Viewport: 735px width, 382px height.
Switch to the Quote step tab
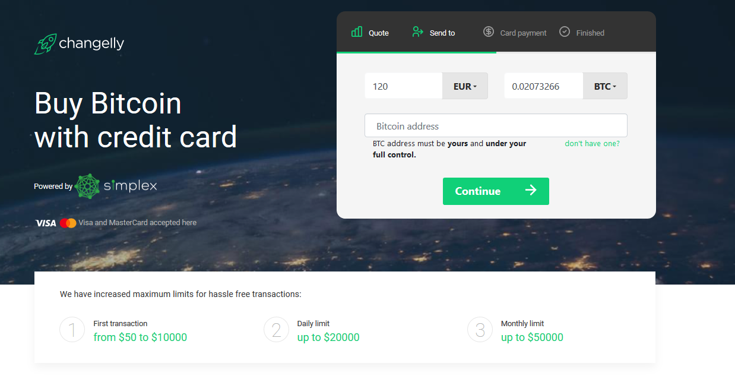point(370,32)
